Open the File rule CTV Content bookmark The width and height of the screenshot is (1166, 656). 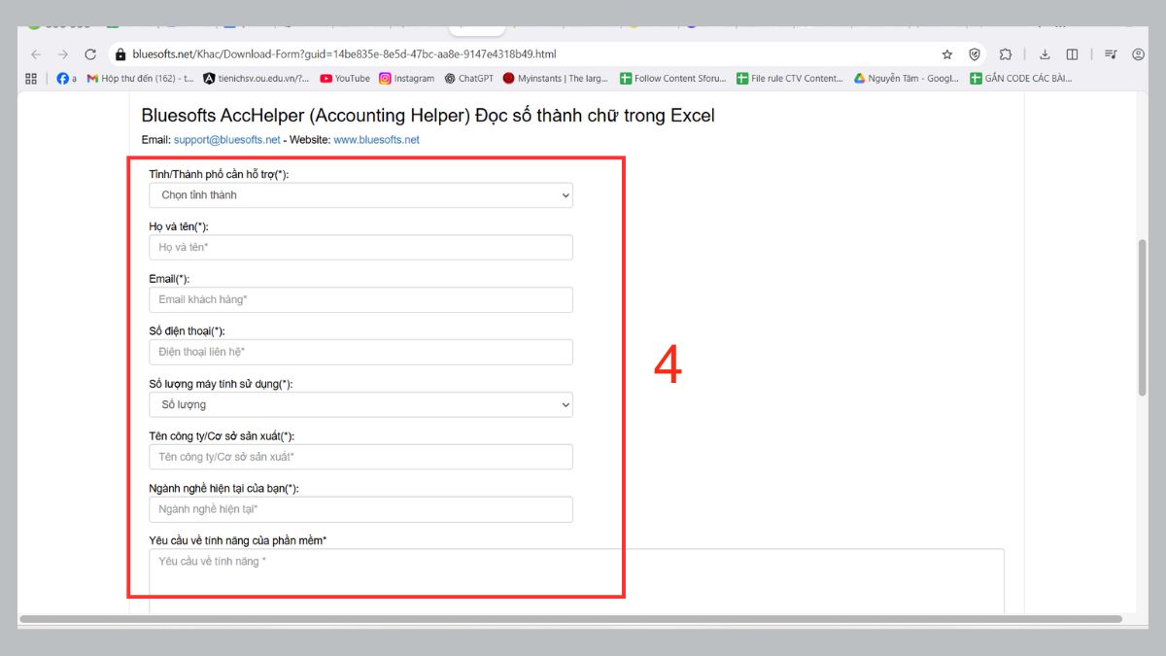tap(790, 79)
